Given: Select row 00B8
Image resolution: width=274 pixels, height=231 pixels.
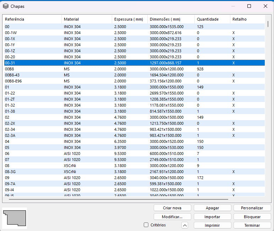Looking at the screenshot, I should point(135,69).
